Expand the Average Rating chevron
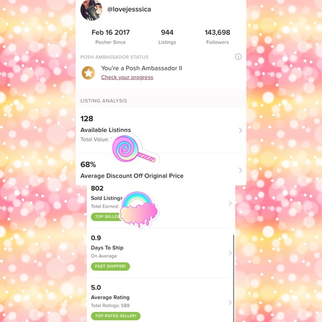322x322 pixels. (x=230, y=303)
